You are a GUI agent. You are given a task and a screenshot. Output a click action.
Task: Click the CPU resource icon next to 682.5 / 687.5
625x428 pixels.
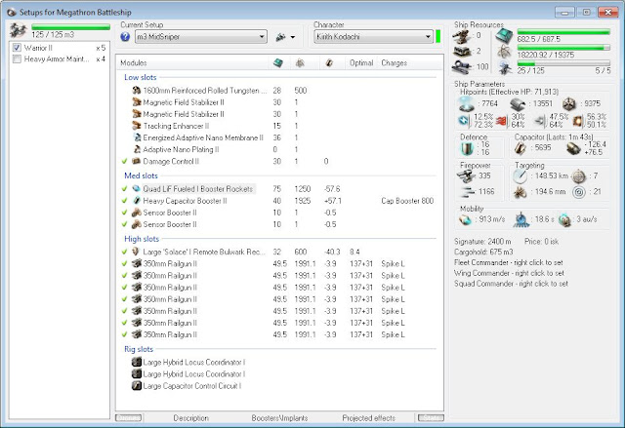(504, 36)
